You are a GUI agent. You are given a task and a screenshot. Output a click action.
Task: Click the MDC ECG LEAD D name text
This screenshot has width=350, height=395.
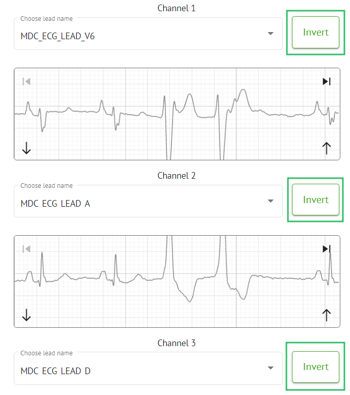55,371
